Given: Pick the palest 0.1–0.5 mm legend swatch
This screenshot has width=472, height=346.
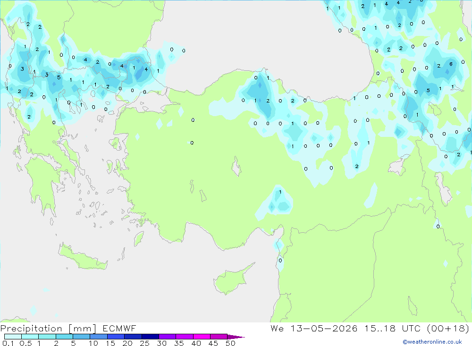Looking at the screenshot, I should pos(13,337).
